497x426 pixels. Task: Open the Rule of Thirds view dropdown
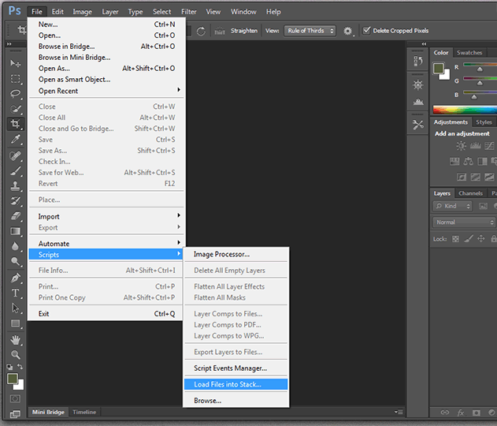click(x=310, y=31)
